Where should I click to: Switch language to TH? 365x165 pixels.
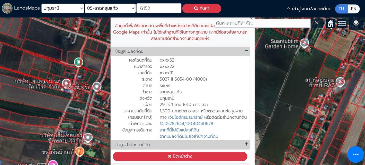coord(341,9)
